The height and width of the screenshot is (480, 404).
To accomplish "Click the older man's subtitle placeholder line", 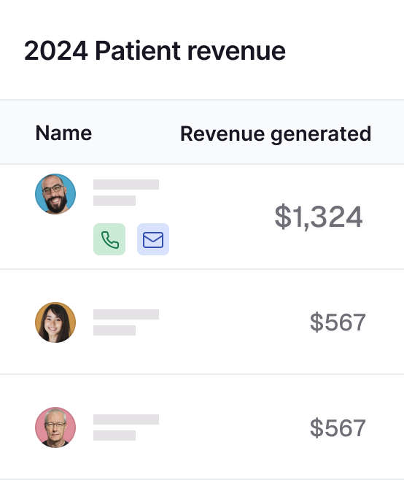I will [x=114, y=436].
